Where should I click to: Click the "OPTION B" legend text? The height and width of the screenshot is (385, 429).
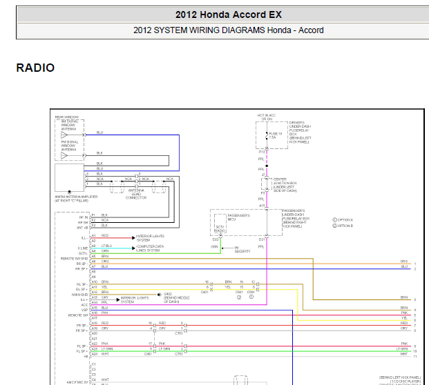pos(345,226)
